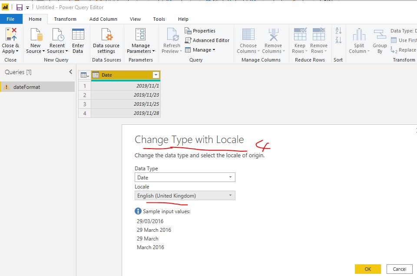Collapse the Queries pane
This screenshot has width=417, height=276.
point(70,71)
